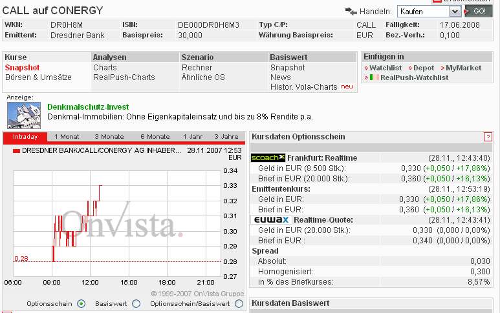
Task: Click ISIN value DE000DR0H8M3
Action: 208,25
